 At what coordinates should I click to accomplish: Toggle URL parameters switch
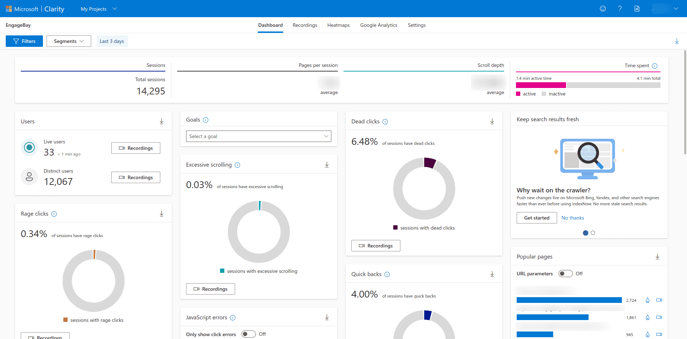pyautogui.click(x=565, y=274)
